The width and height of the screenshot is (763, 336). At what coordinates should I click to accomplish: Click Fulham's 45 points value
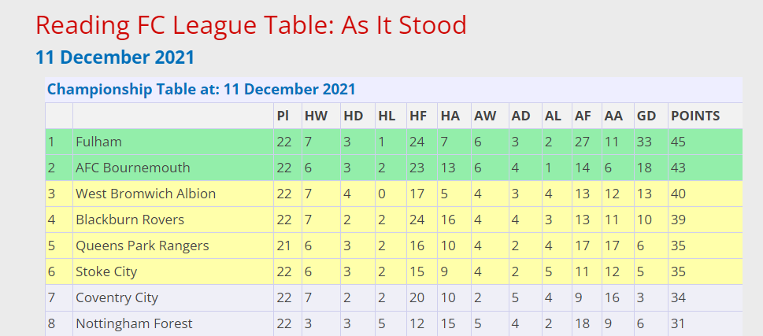678,142
